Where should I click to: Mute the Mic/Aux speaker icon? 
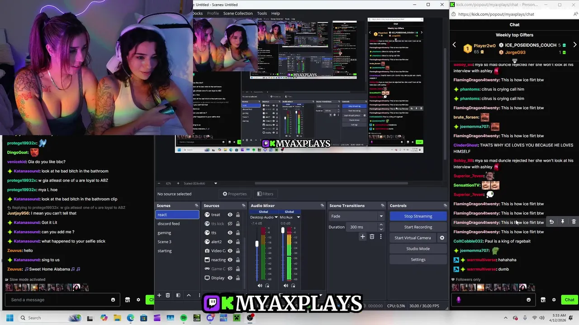(285, 285)
